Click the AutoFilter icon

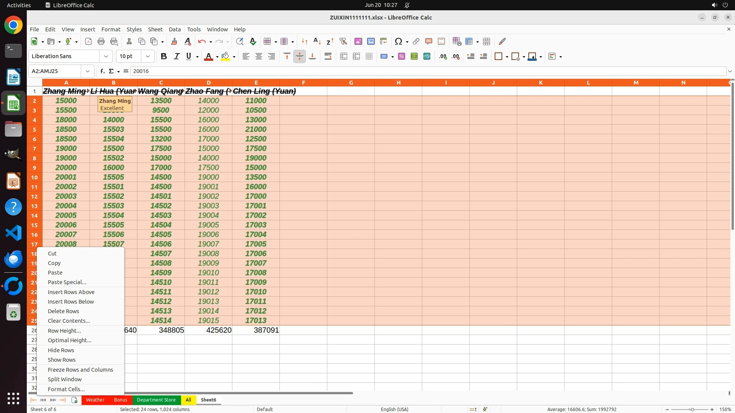[x=343, y=41]
